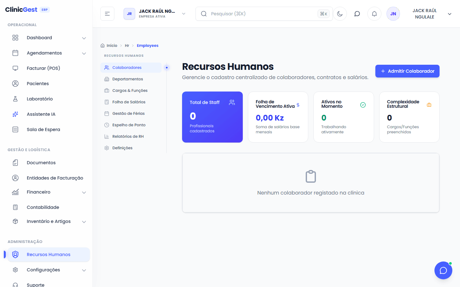Click the dollar icon on Folha de Vencimento card
Viewport: 460px width, 287px height.
click(x=298, y=105)
